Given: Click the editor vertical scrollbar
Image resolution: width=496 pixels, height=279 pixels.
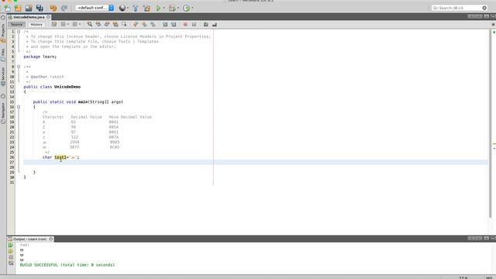Looking at the screenshot, I should (x=490, y=123).
